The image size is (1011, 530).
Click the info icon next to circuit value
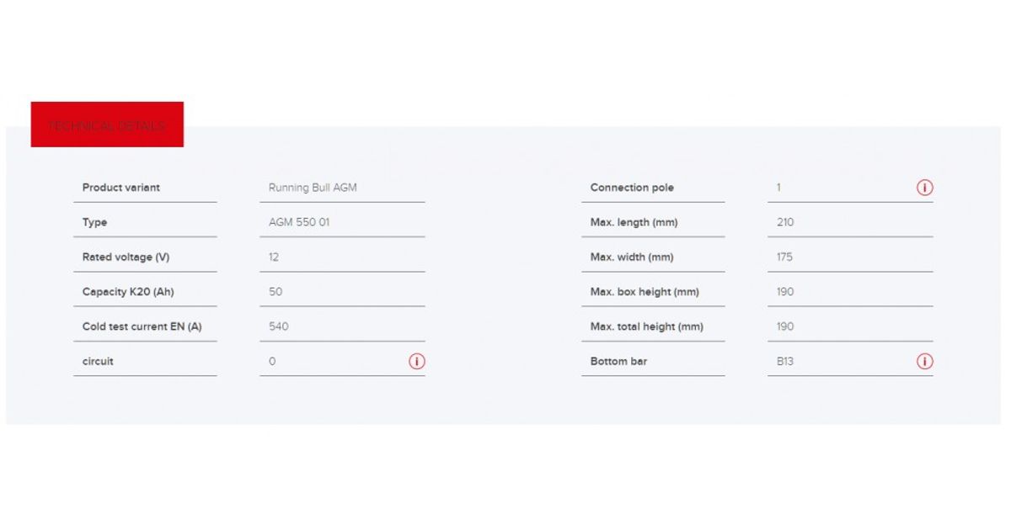coord(417,362)
